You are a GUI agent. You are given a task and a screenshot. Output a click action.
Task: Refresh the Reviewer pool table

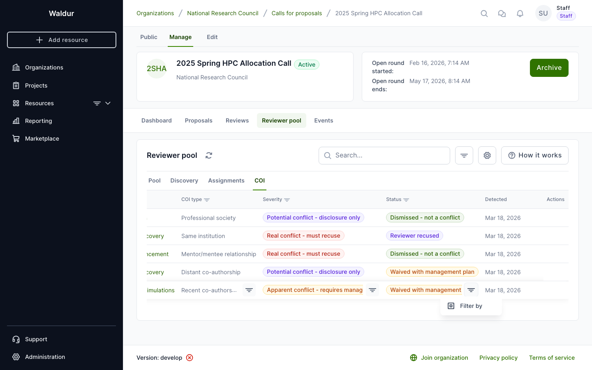point(209,155)
